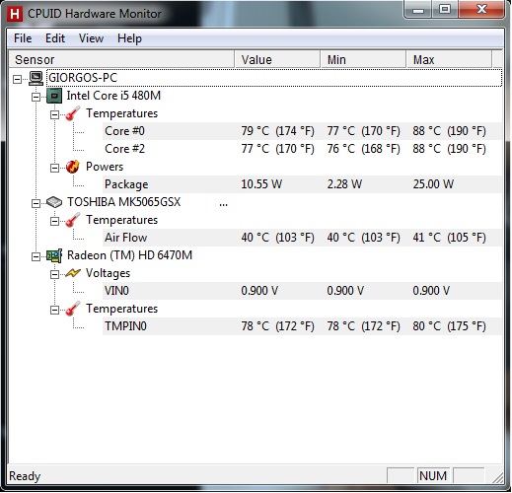Select the VIN0 row
This screenshot has height=493, width=512.
tap(302, 291)
